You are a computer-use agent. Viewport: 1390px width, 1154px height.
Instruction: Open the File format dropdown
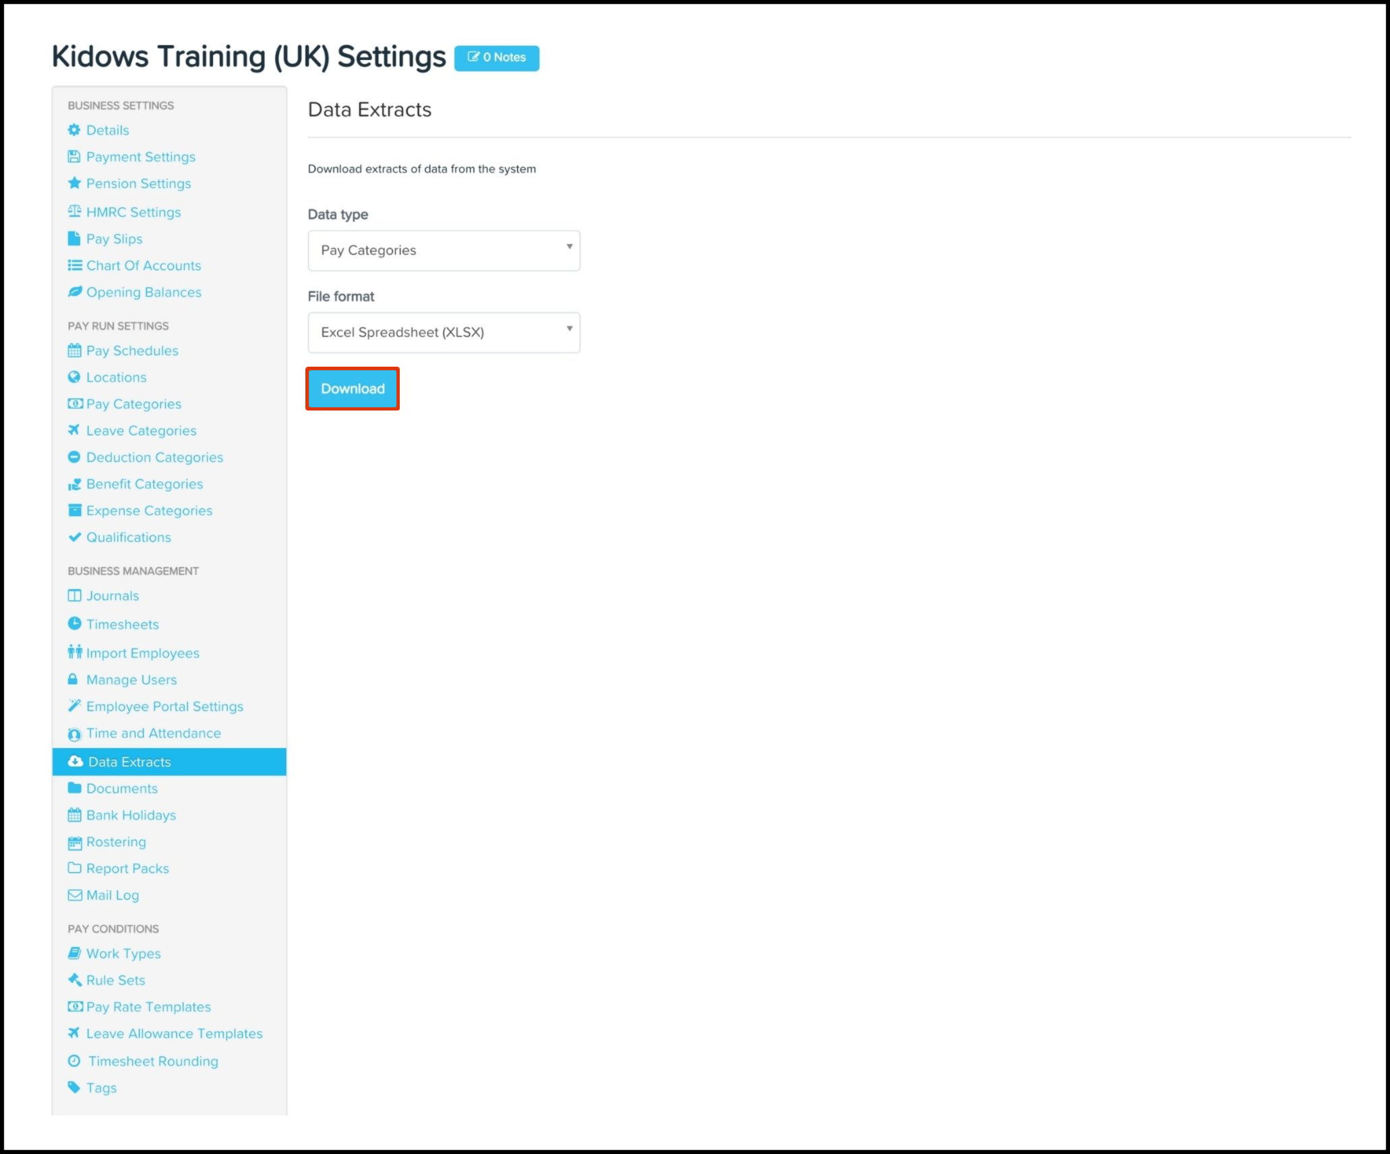(444, 332)
